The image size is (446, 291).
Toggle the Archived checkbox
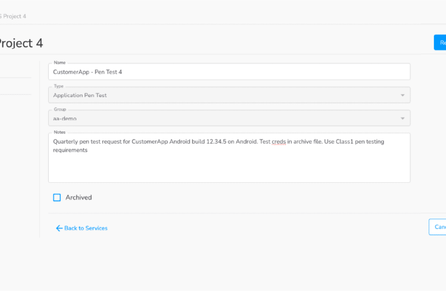(x=57, y=197)
